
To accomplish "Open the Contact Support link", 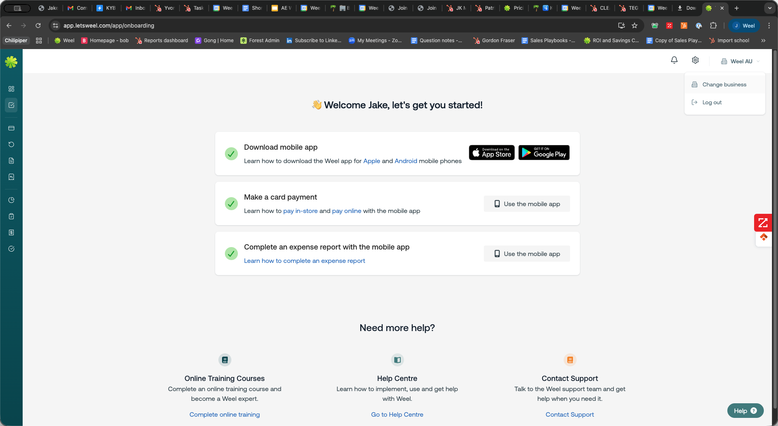I will [569, 414].
